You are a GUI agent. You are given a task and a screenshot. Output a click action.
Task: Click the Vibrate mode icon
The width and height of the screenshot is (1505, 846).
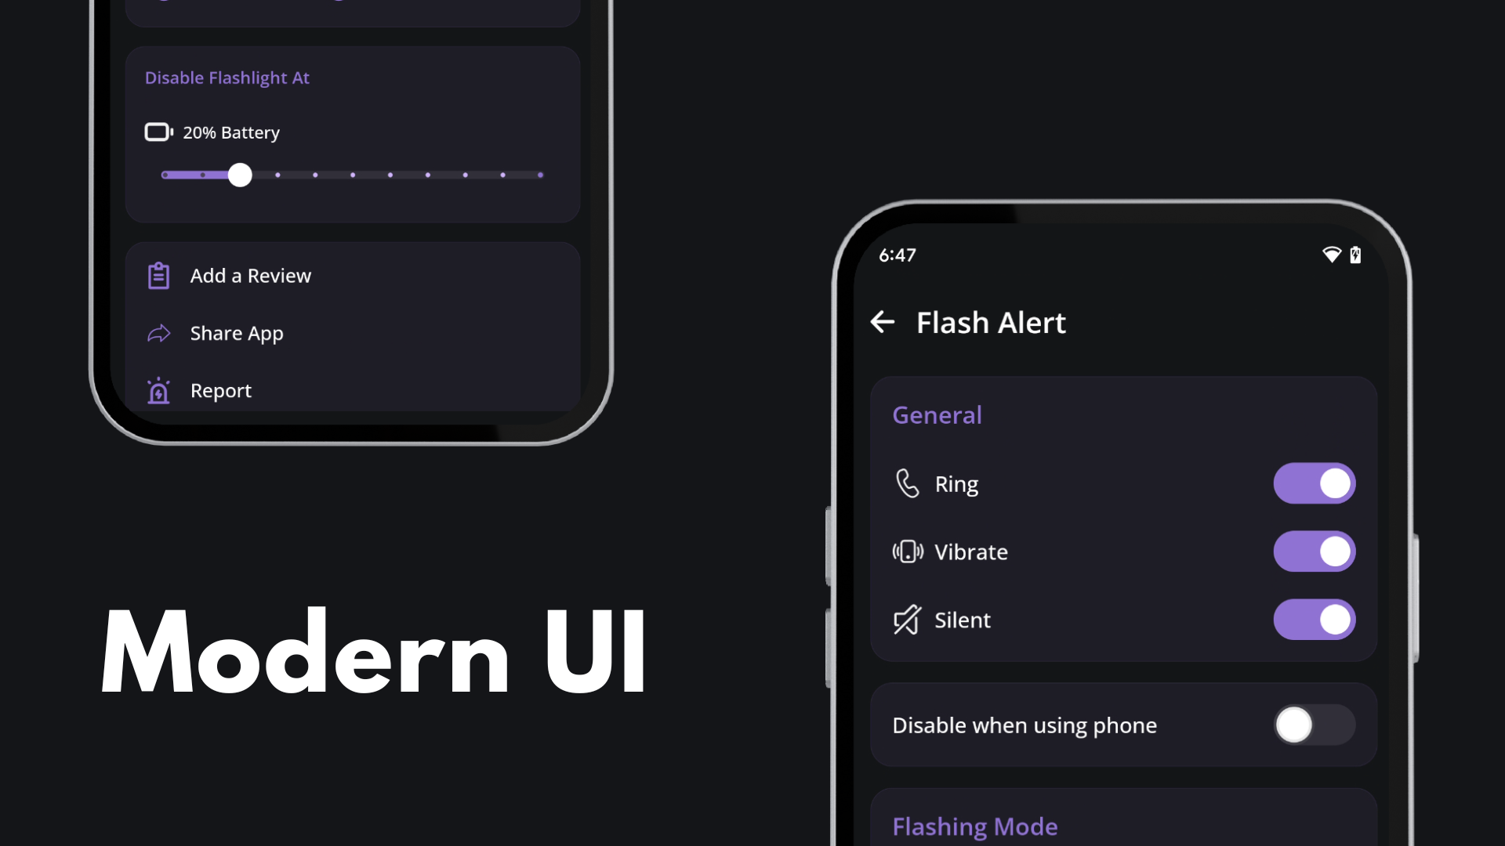pyautogui.click(x=906, y=551)
